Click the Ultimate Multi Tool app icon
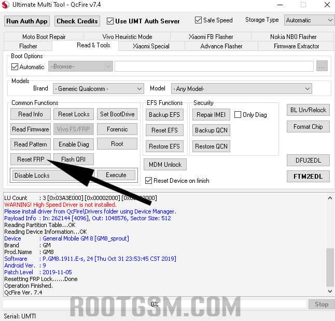This screenshot has height=321, width=335. (5, 5)
